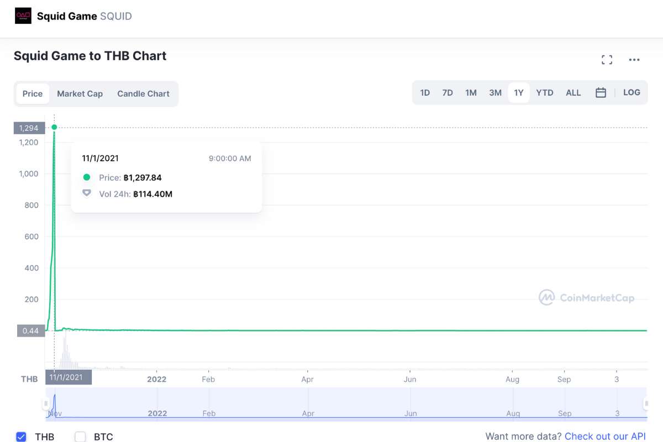
Task: Check the BTC currency checkbox
Action: 81,436
